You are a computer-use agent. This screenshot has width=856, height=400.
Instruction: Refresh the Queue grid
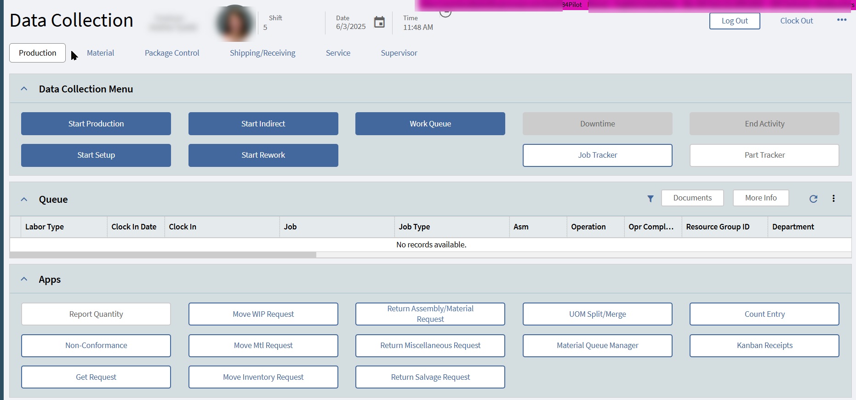813,199
